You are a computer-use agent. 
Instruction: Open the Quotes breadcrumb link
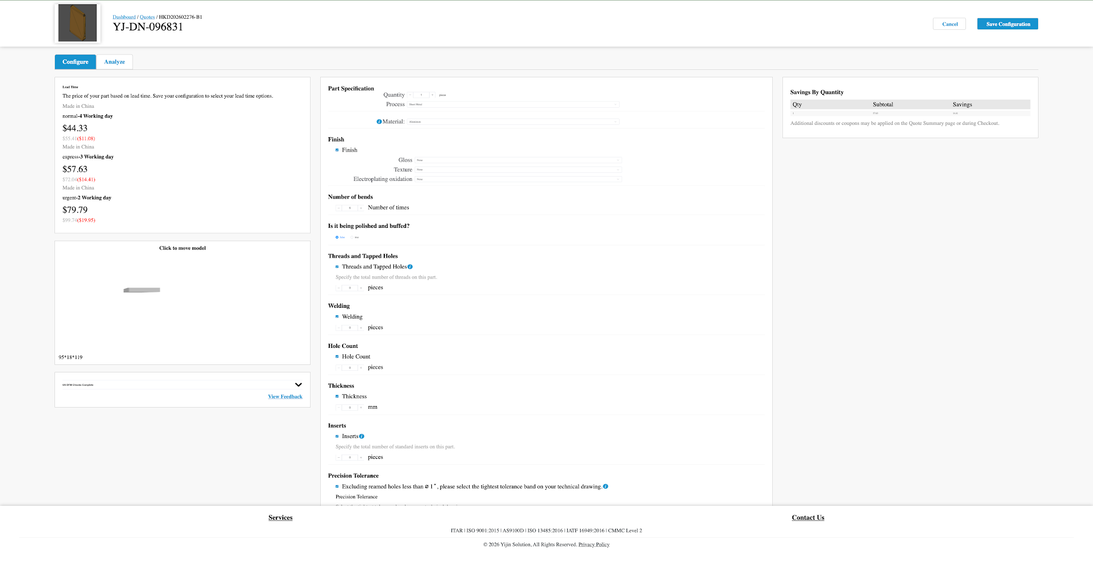[147, 17]
